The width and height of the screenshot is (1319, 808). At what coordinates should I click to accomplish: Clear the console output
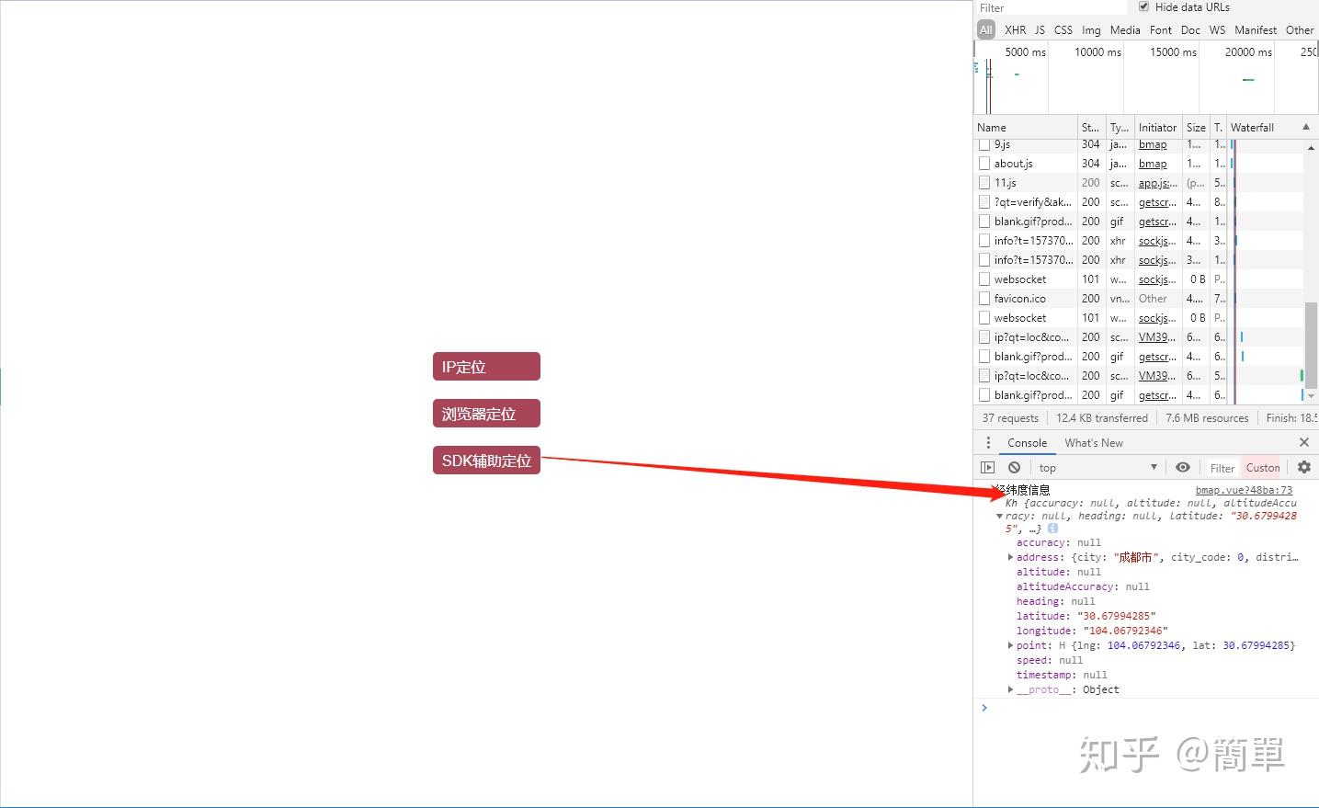point(1014,467)
